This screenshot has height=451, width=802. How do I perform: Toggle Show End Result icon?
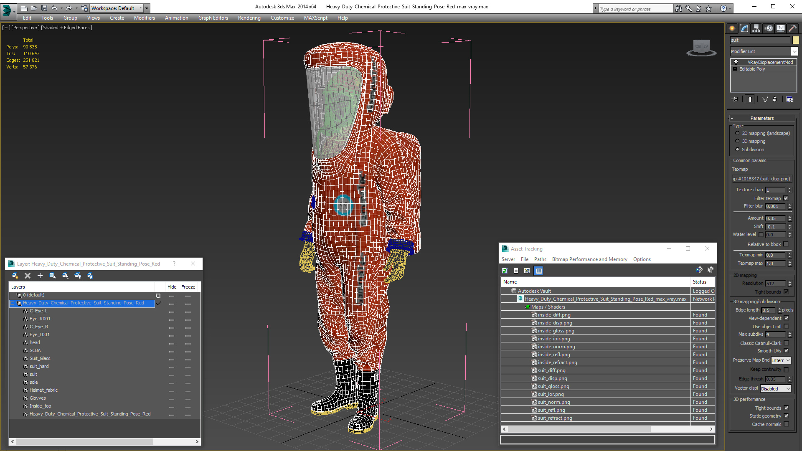[x=750, y=99]
